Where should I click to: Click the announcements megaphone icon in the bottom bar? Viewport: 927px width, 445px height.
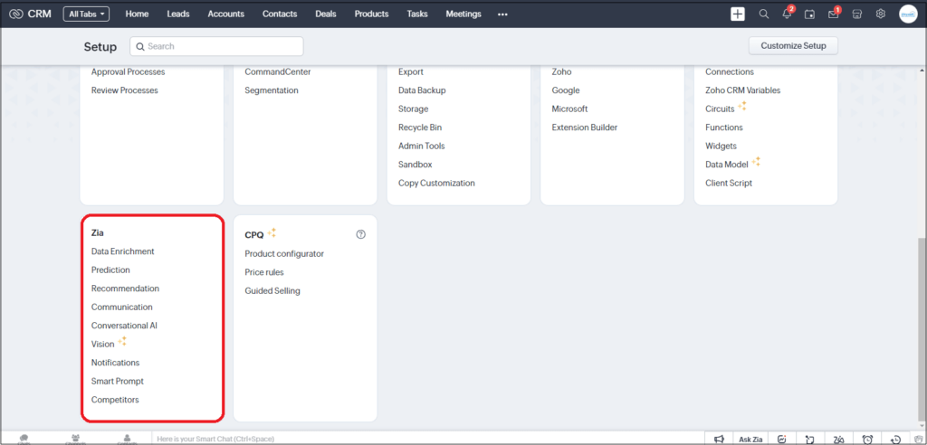pyautogui.click(x=719, y=439)
